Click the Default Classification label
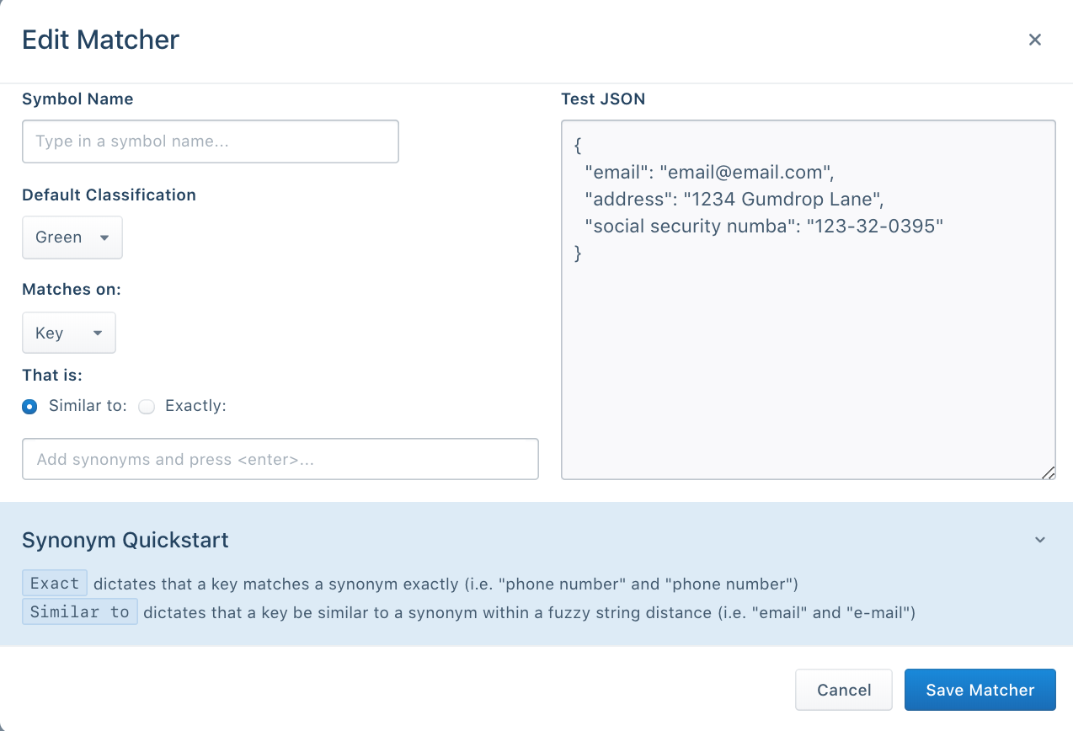This screenshot has height=731, width=1073. pyautogui.click(x=109, y=195)
